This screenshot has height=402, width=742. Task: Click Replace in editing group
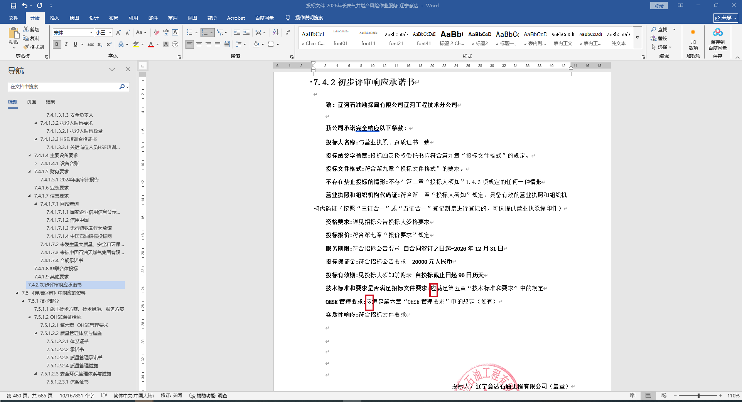tap(659, 38)
